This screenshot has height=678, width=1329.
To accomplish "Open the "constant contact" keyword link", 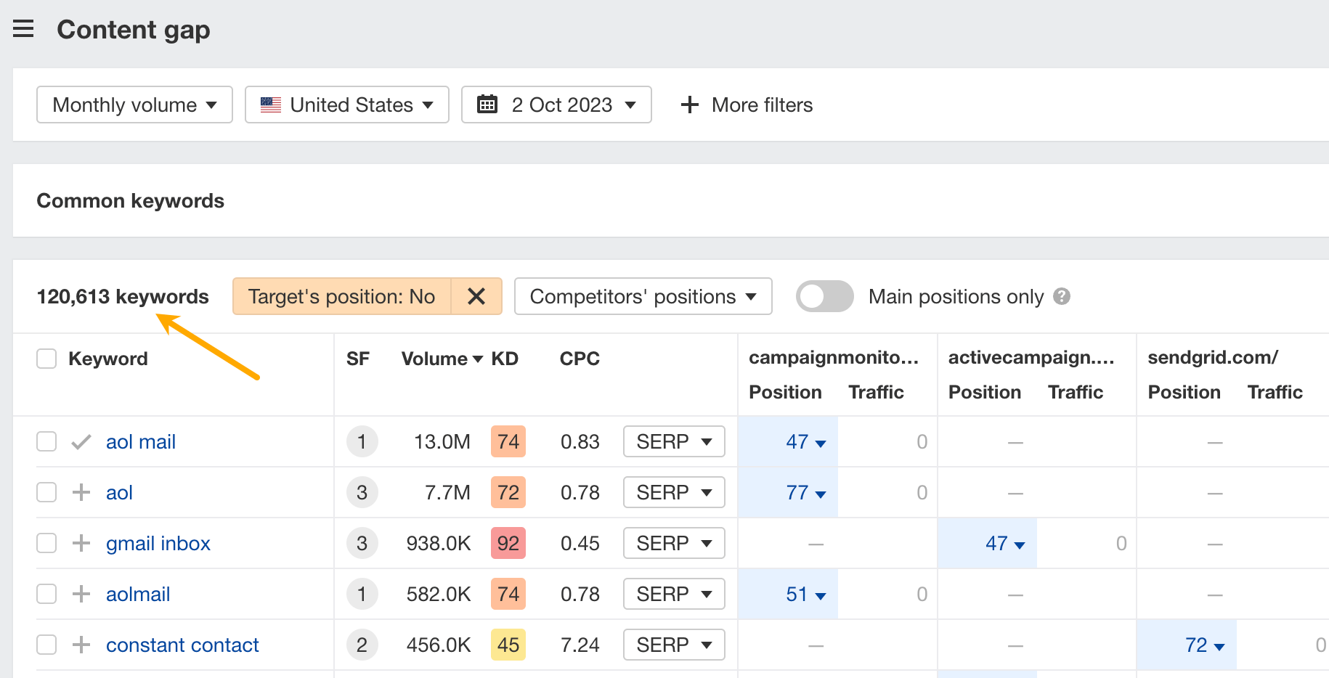I will (182, 645).
